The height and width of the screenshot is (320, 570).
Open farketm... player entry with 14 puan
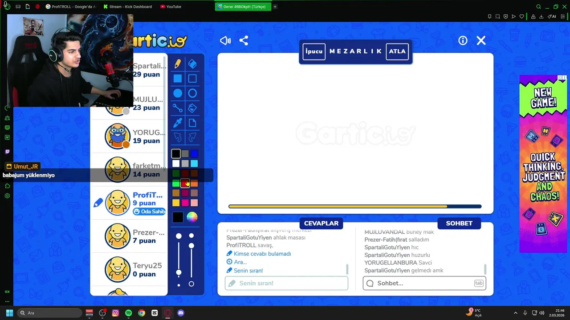pos(129,170)
